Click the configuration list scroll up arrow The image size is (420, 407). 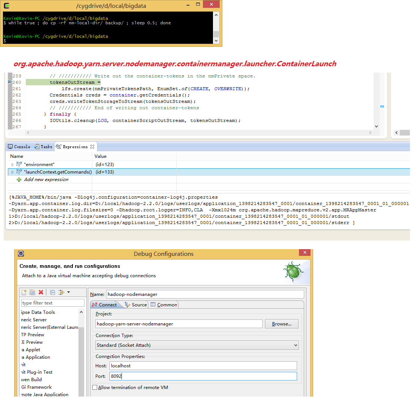(x=81, y=312)
